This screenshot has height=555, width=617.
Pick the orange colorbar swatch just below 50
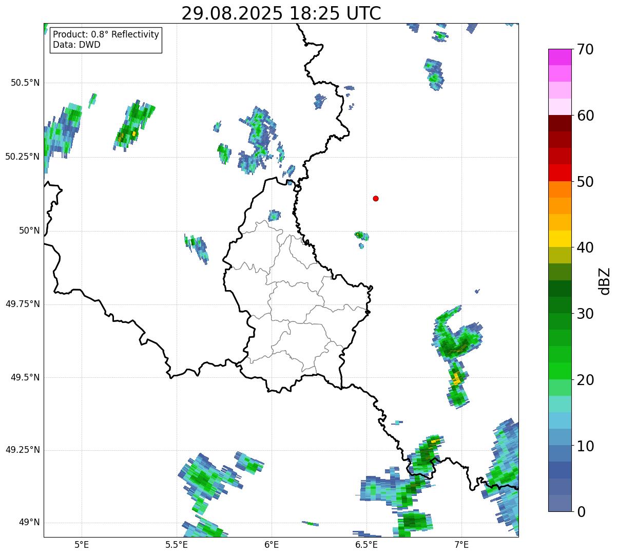coord(560,189)
